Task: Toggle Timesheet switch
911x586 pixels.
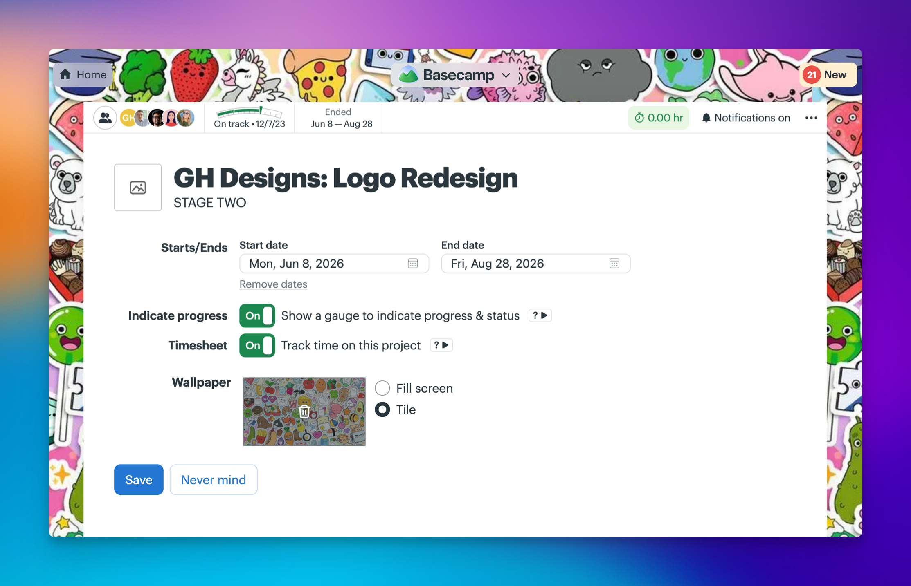Action: [257, 345]
